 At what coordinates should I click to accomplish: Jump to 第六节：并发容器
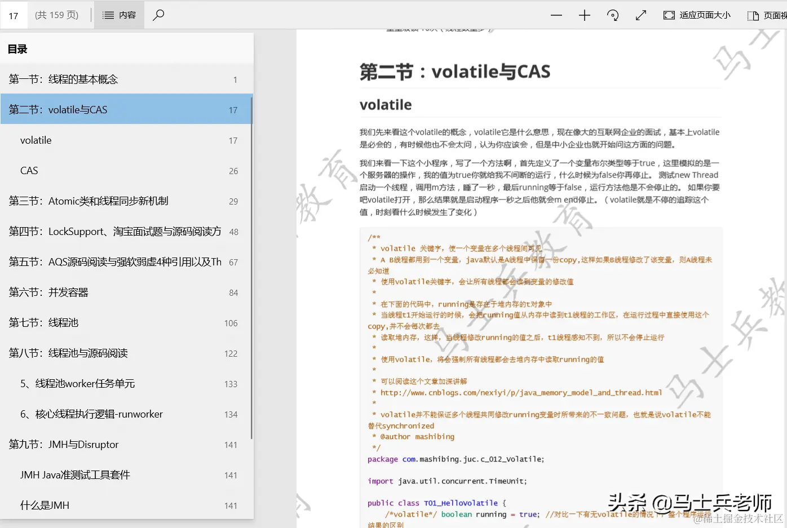(126, 292)
